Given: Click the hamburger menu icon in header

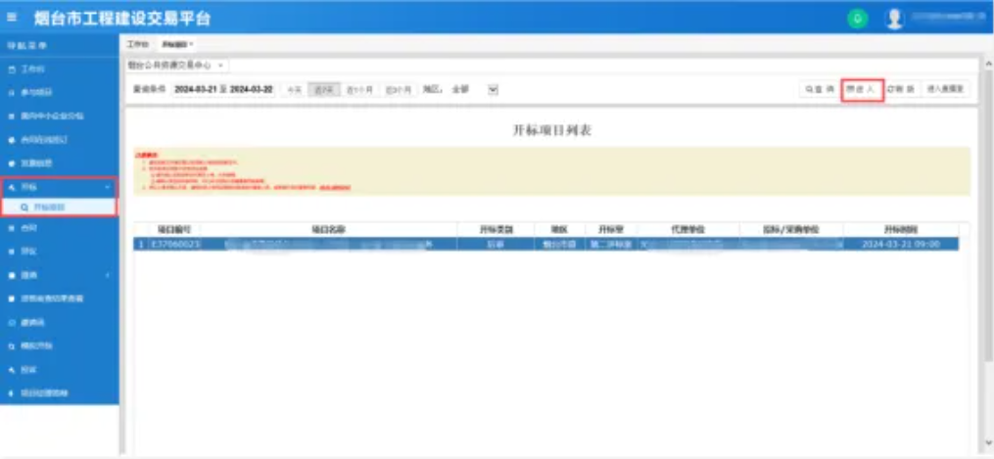Looking at the screenshot, I should click(x=13, y=19).
